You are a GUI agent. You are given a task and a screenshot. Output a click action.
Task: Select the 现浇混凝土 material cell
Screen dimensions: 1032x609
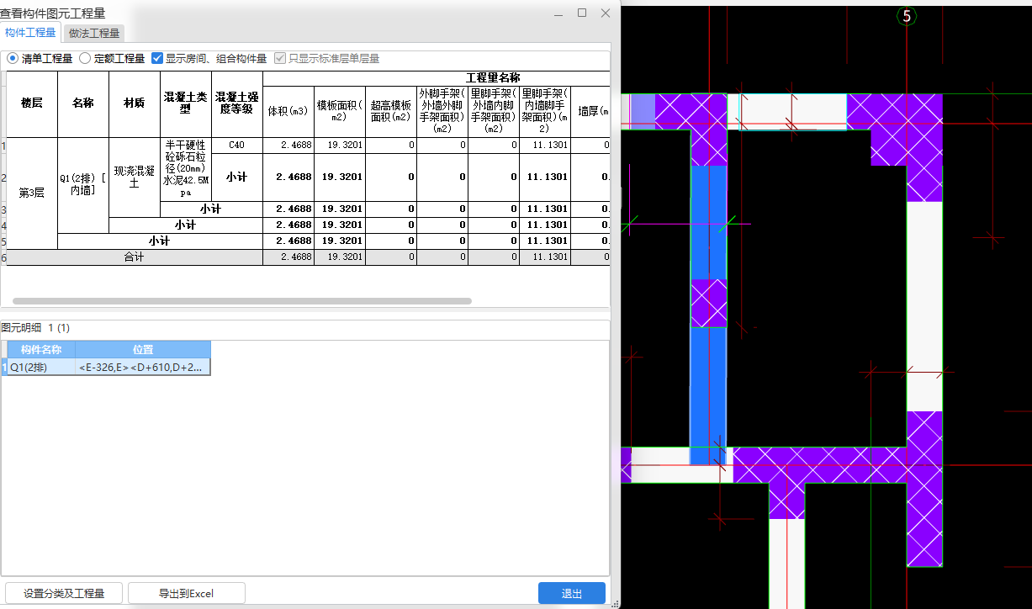135,177
